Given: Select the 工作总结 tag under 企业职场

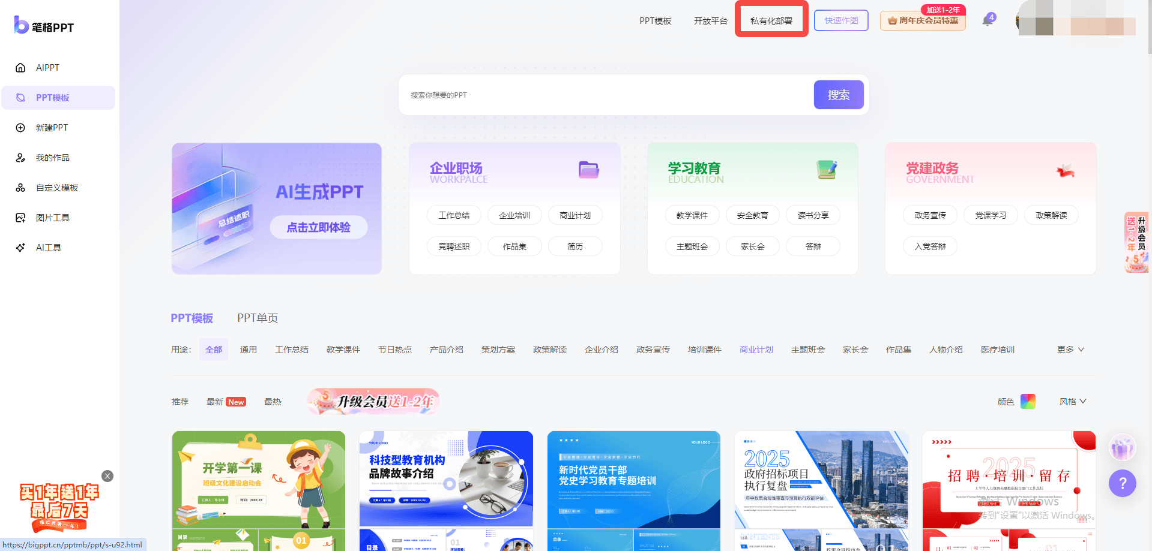Looking at the screenshot, I should [x=454, y=215].
